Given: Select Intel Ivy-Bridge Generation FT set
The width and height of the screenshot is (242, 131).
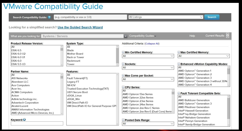Looking at the screenshot, I should click(x=194, y=114).
